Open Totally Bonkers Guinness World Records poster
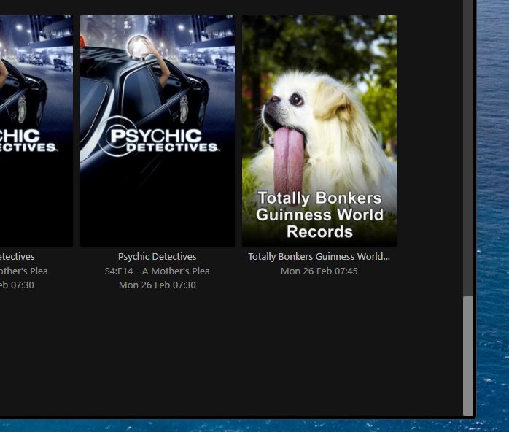The height and width of the screenshot is (432, 509). tap(319, 131)
